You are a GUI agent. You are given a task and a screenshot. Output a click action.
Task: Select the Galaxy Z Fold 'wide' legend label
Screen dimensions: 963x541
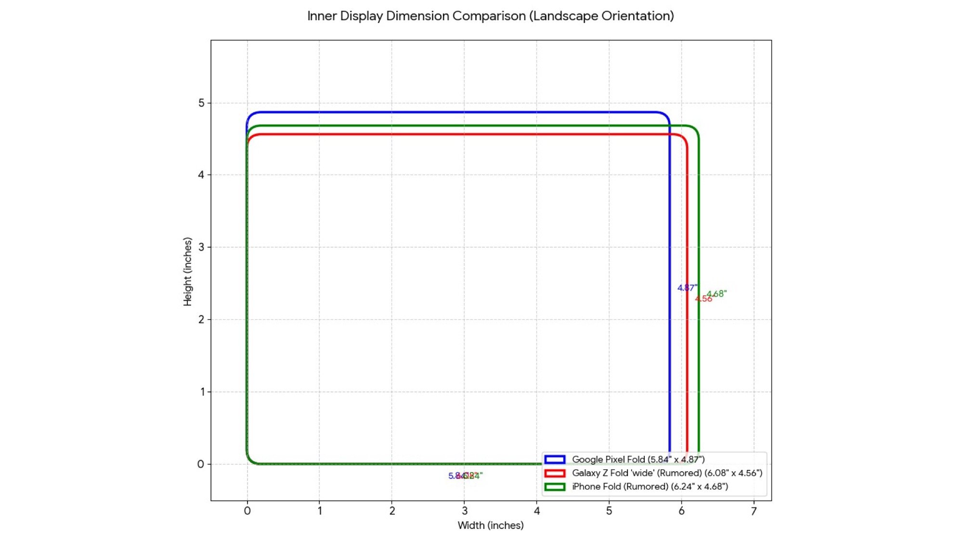coord(667,473)
